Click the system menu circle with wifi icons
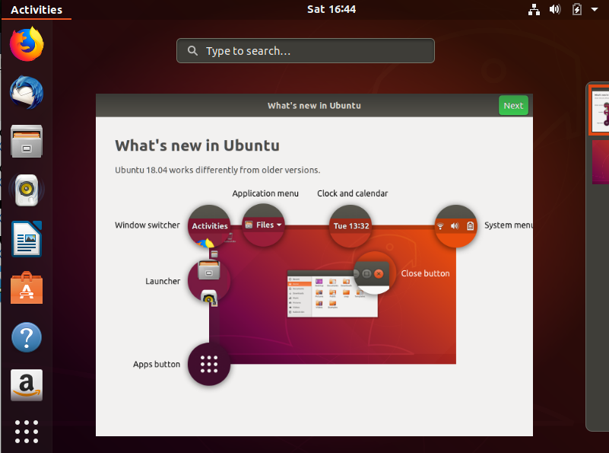The height and width of the screenshot is (453, 609). click(x=455, y=226)
